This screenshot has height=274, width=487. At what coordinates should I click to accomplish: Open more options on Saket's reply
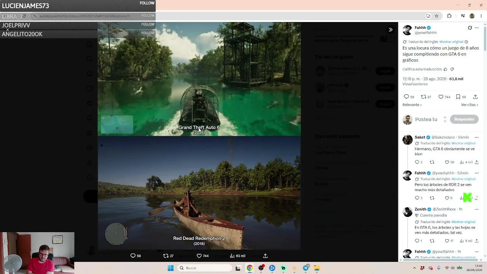(477, 137)
